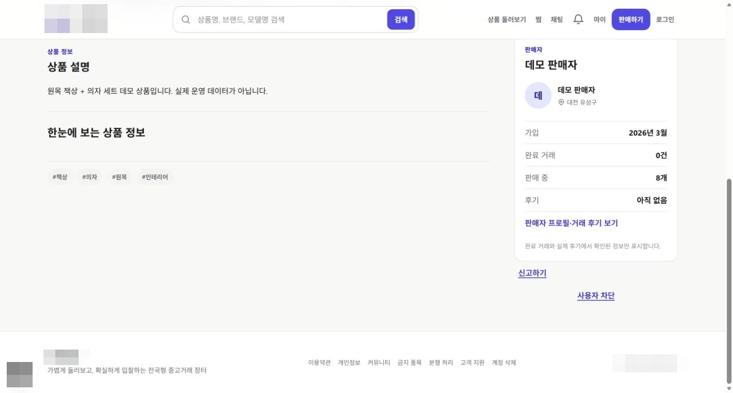The image size is (733, 393).
Task: Click the 상품 설명 heading
Action: (69, 67)
